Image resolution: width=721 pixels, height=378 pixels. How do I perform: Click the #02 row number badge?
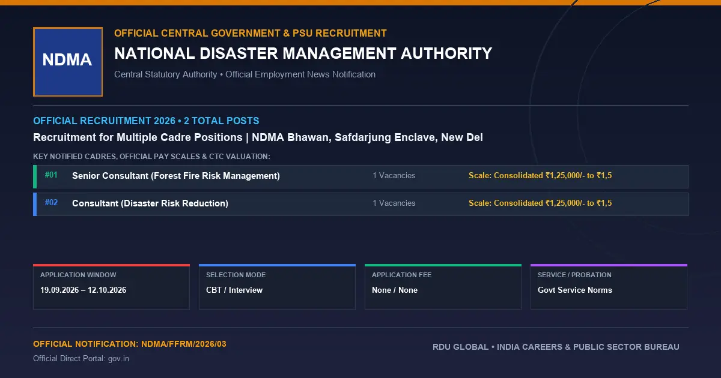52,203
